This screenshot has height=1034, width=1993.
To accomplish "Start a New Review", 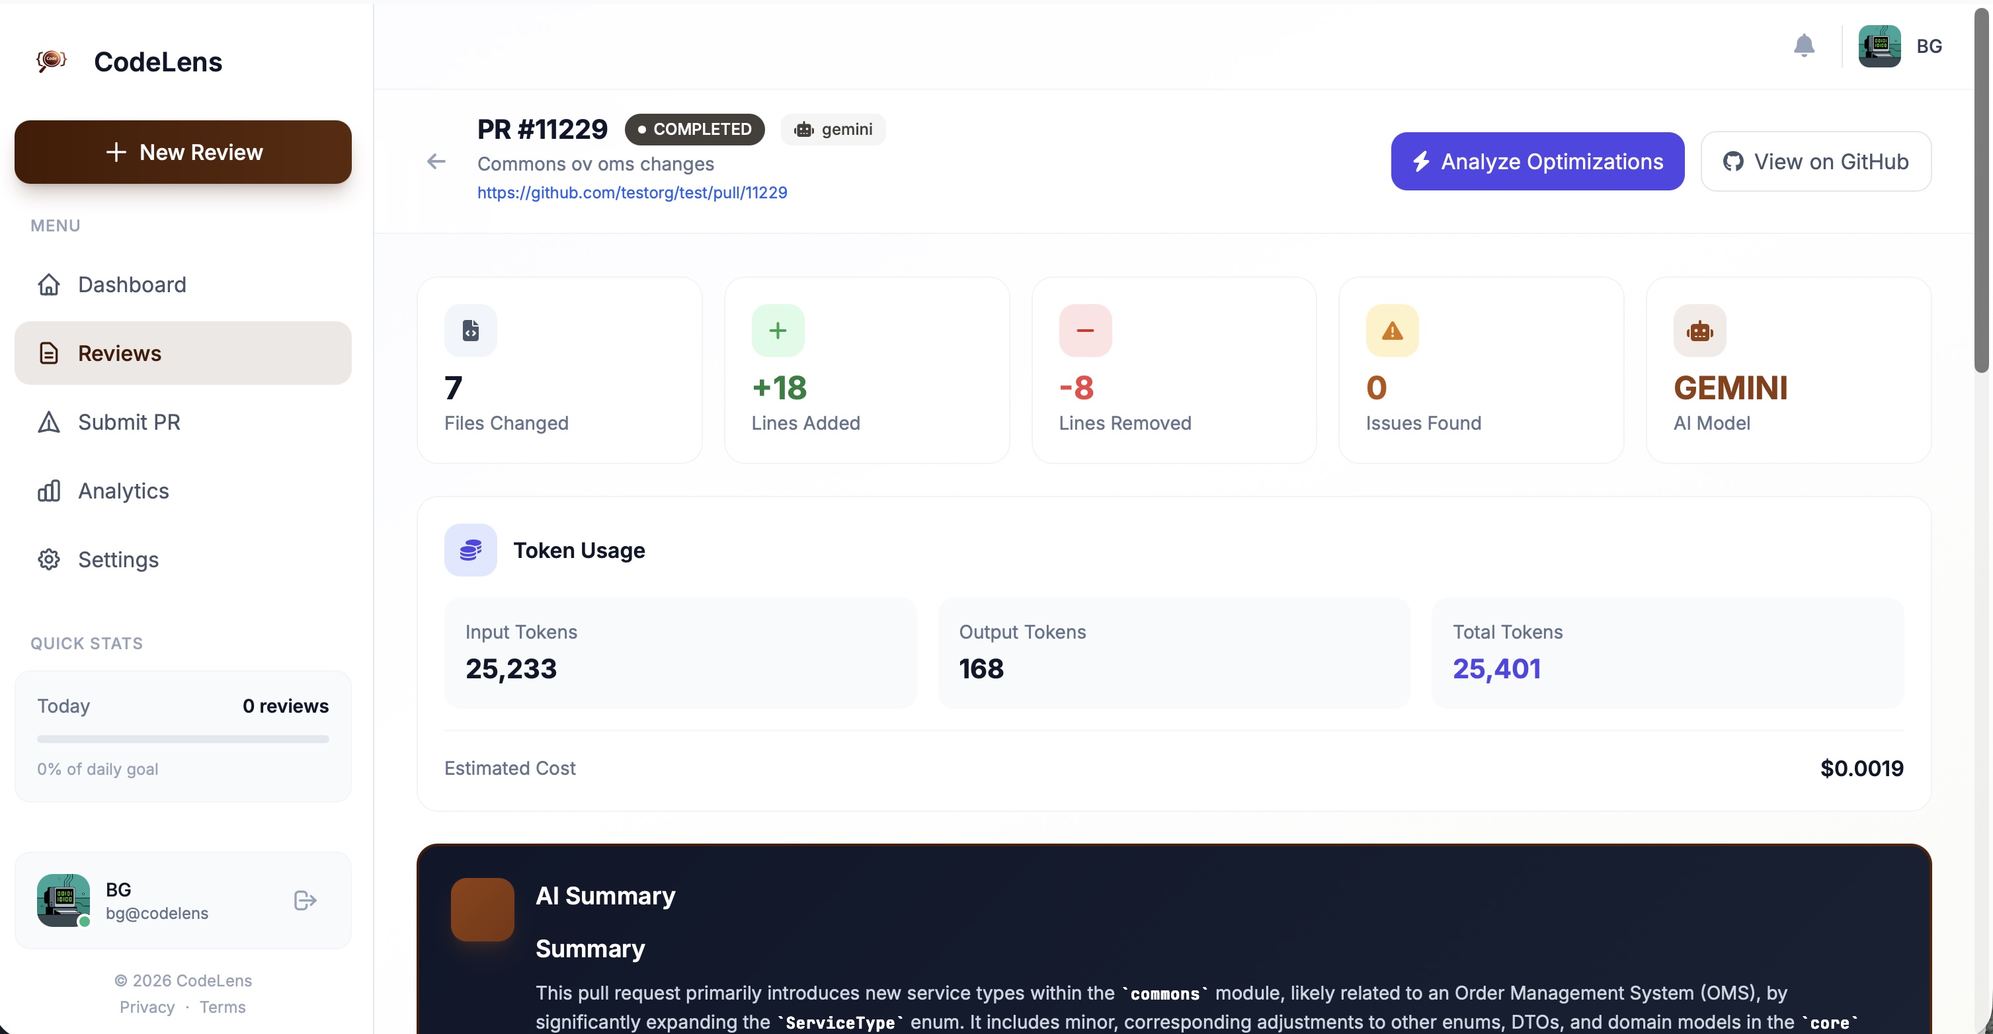I will pyautogui.click(x=183, y=152).
